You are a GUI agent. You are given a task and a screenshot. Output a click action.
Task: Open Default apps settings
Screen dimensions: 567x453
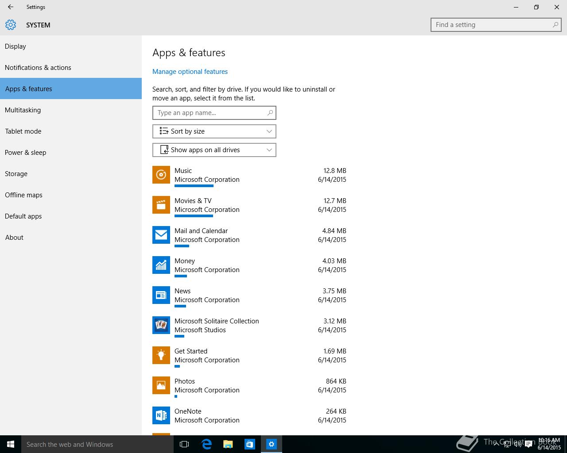point(71,216)
